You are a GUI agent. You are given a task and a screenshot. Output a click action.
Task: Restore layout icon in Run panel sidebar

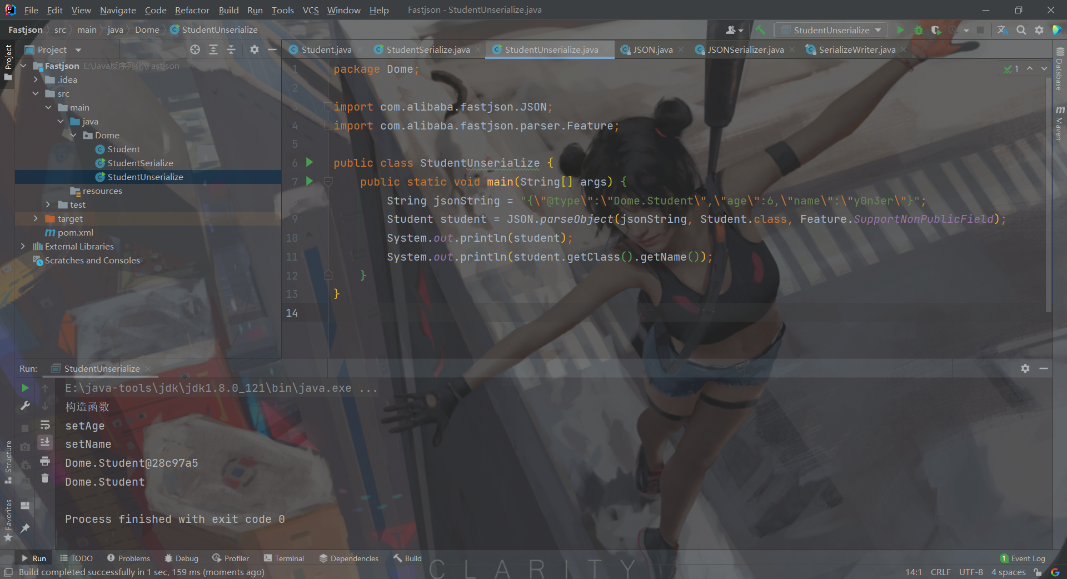click(25, 506)
